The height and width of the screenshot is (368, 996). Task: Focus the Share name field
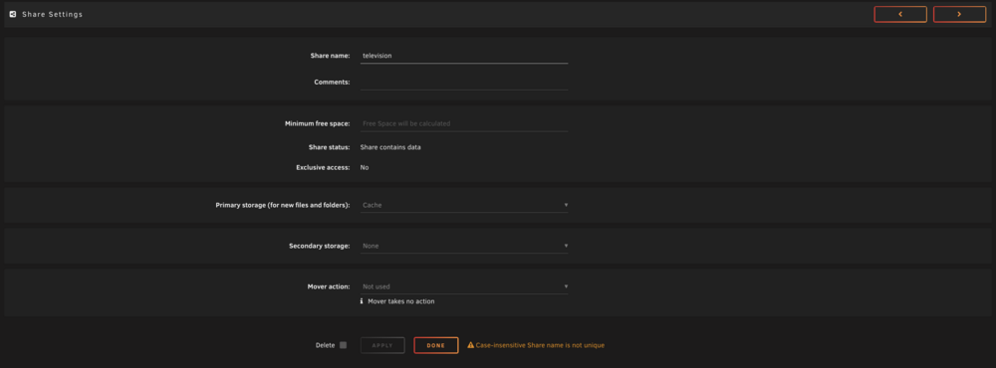coord(464,56)
